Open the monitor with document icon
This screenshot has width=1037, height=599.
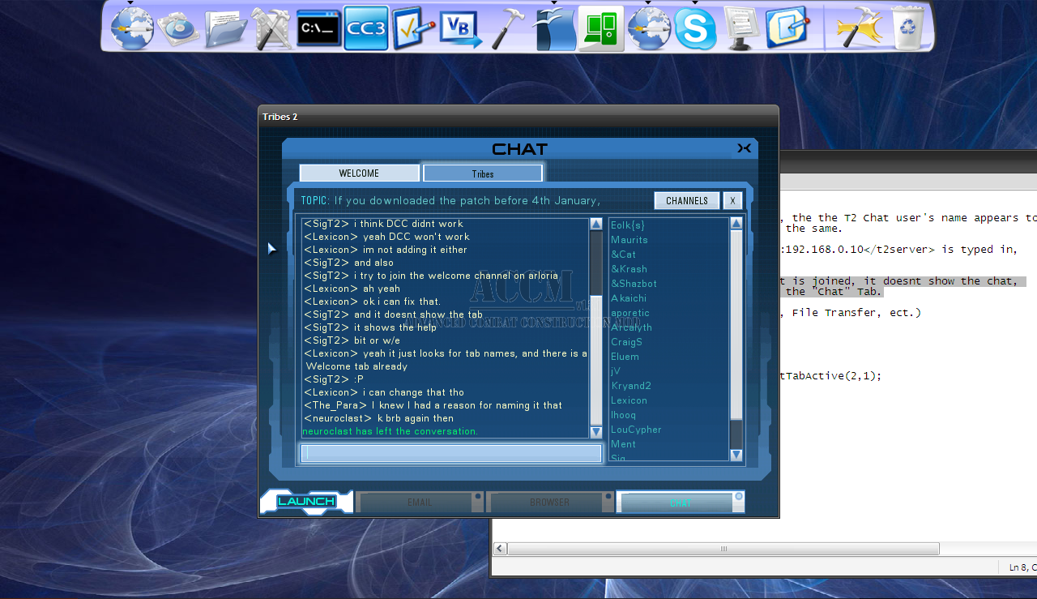click(740, 29)
